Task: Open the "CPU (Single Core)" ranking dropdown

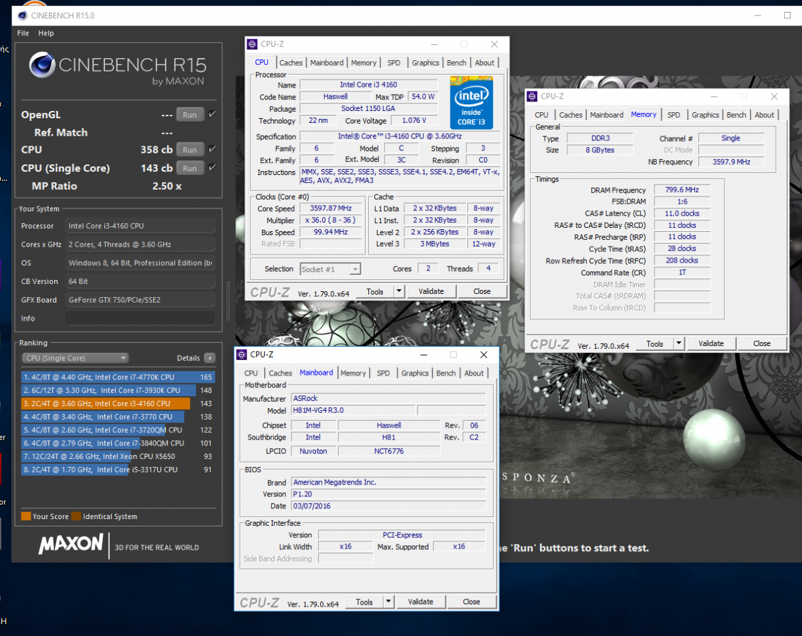Action: (75, 358)
